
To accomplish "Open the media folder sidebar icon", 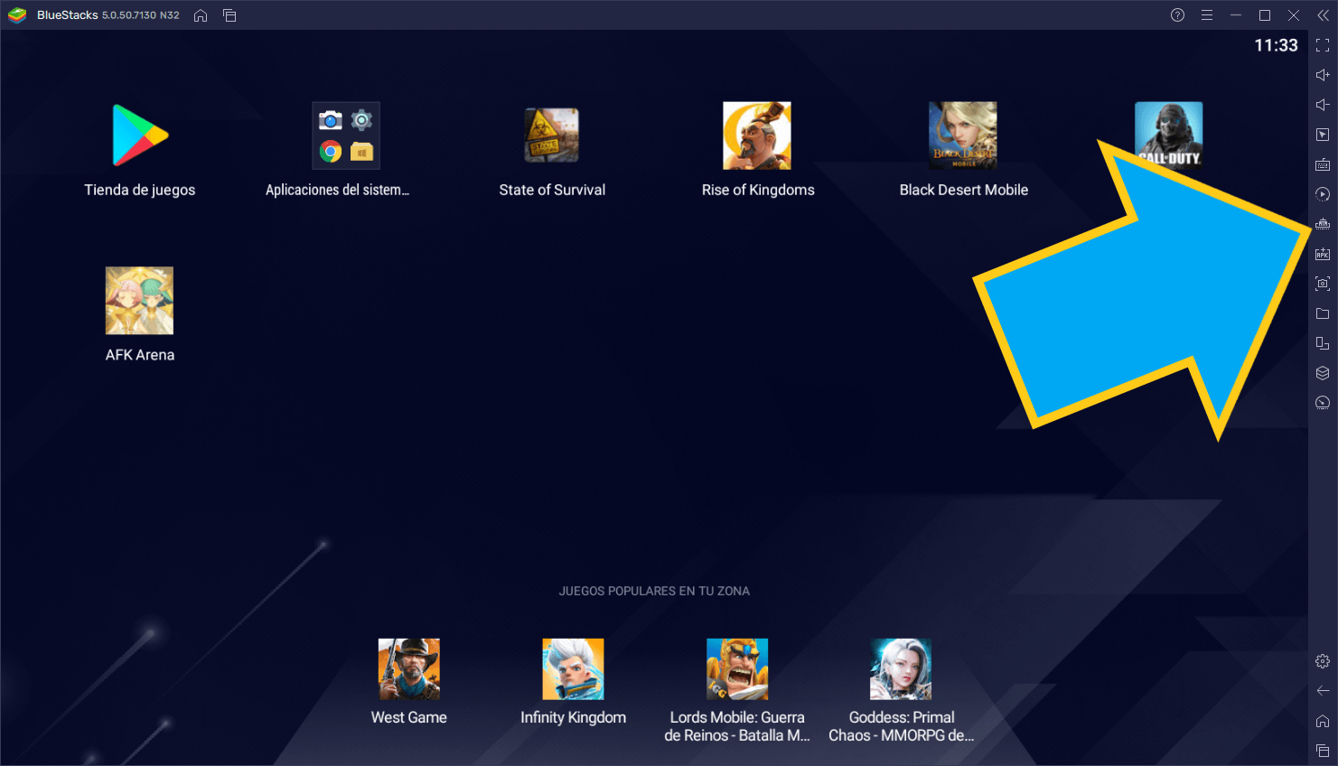I will (x=1323, y=313).
